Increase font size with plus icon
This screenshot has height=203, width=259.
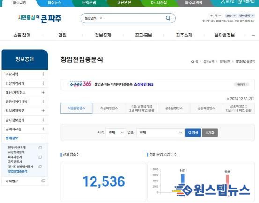click(x=211, y=15)
